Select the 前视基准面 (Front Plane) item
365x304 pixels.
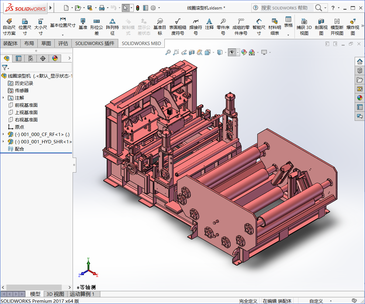[x=26, y=105]
